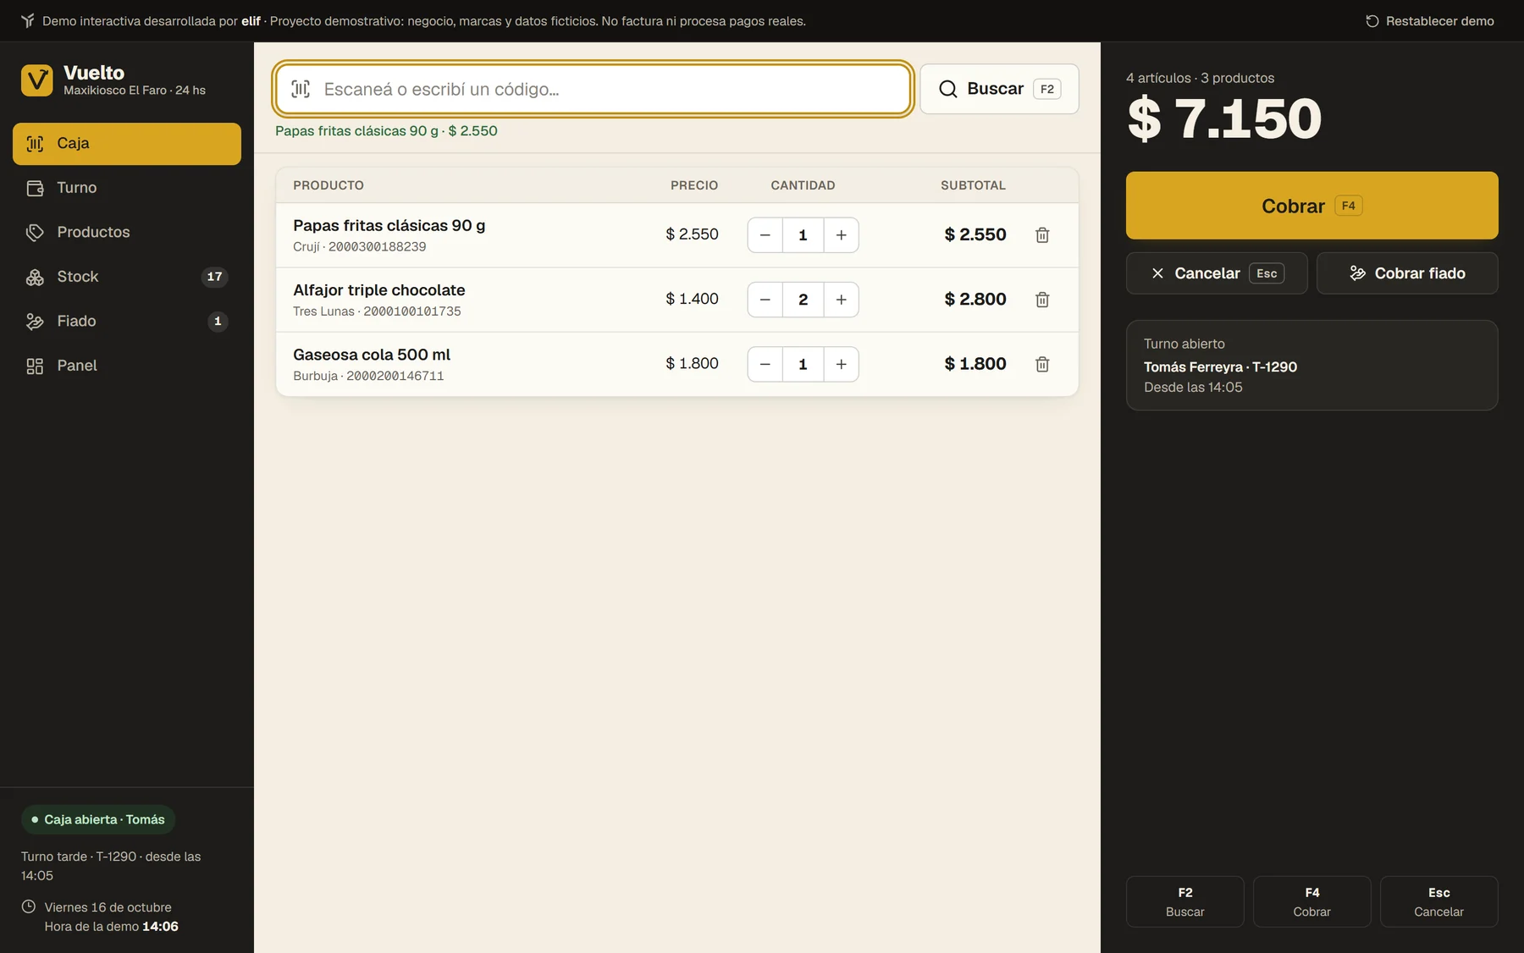Click the Vuelto logo icon
Screen dimensions: 1524x953
point(36,80)
